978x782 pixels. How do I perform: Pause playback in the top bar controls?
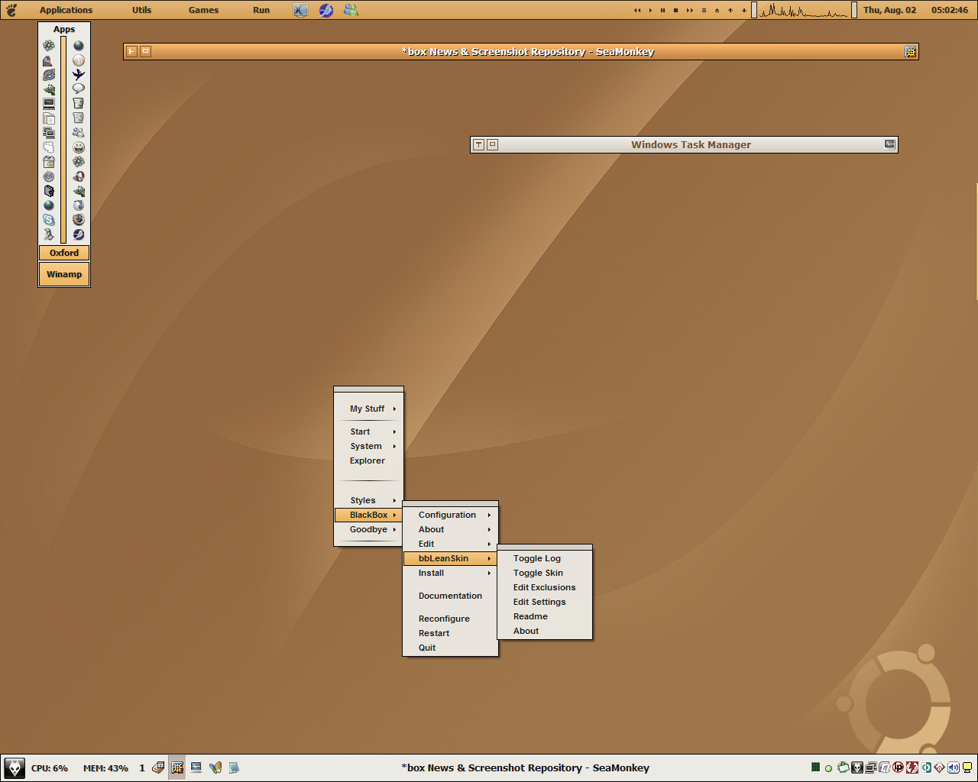click(662, 10)
